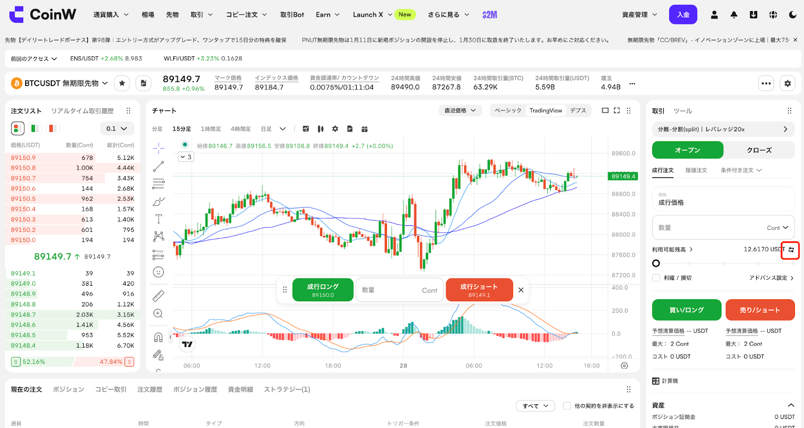Switch to the ポジション履歴 tab
The width and height of the screenshot is (804, 428).
click(x=195, y=389)
